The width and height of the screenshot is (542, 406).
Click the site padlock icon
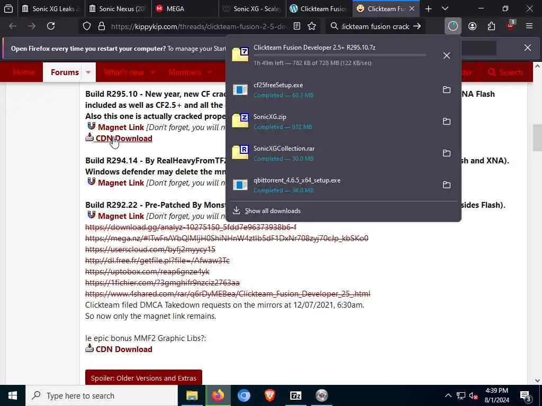[x=101, y=26]
